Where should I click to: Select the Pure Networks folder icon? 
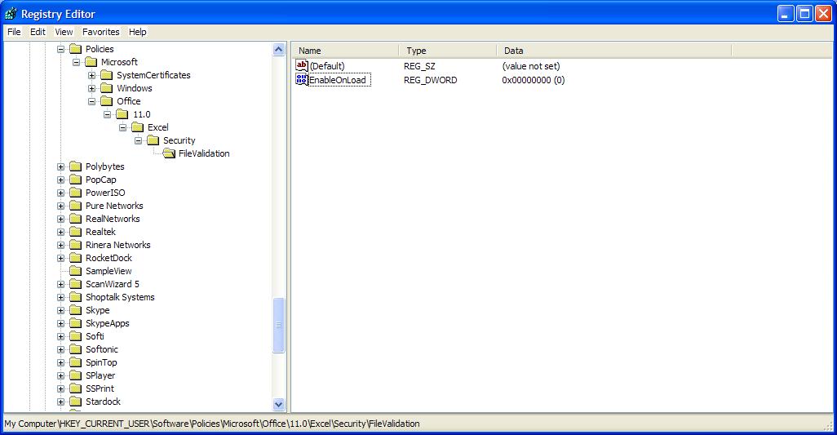(76, 206)
